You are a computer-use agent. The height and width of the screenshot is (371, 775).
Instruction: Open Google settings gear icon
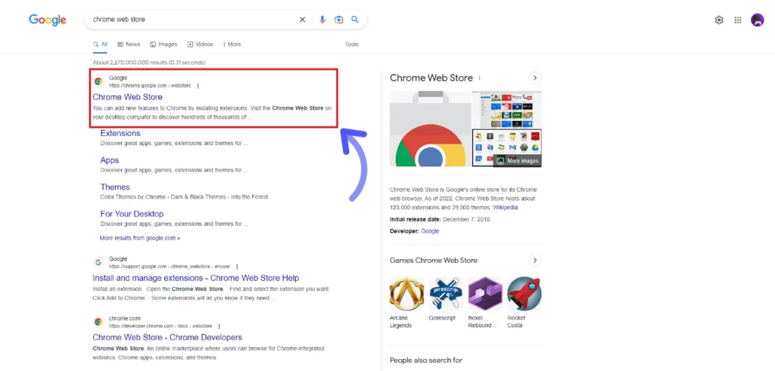point(719,20)
